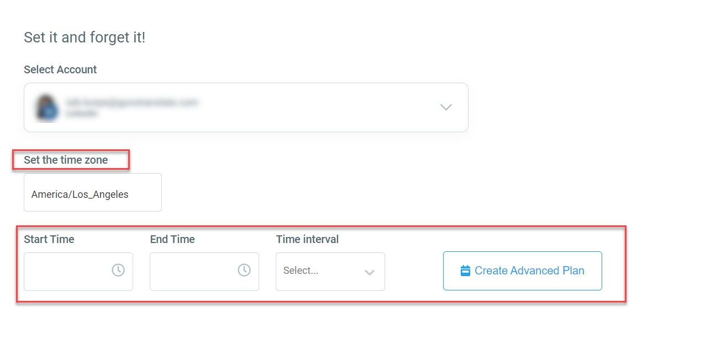This screenshot has height=340, width=716.
Task: Click the account avatar image
Action: click(x=46, y=107)
